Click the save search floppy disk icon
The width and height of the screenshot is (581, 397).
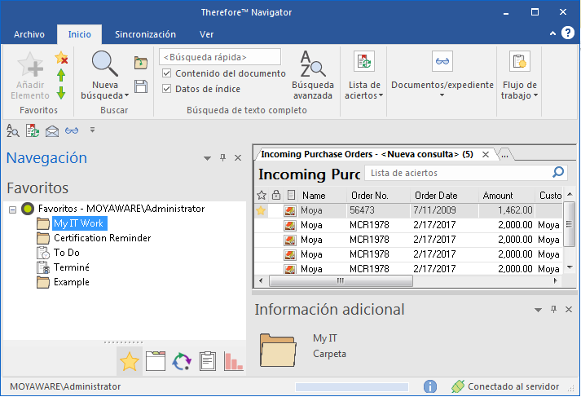coord(141,86)
